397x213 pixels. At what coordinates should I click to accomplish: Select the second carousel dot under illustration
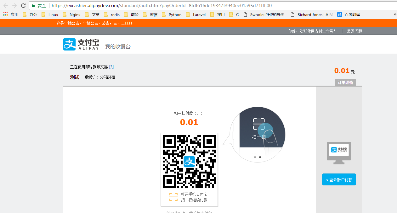pyautogui.click(x=260, y=157)
